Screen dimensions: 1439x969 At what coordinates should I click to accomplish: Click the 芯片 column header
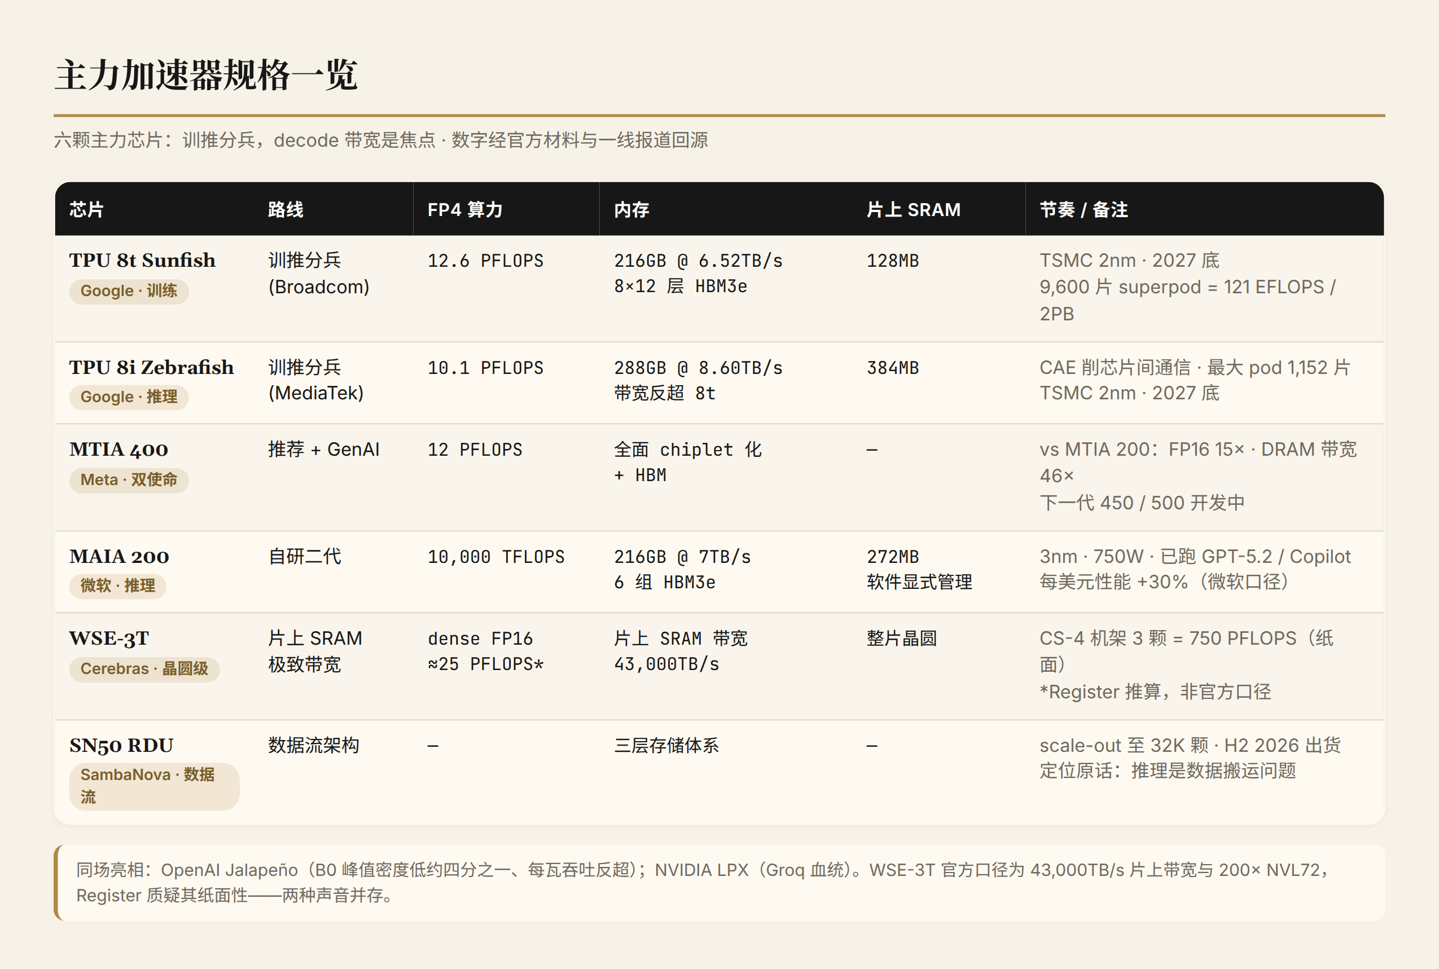pyautogui.click(x=86, y=209)
